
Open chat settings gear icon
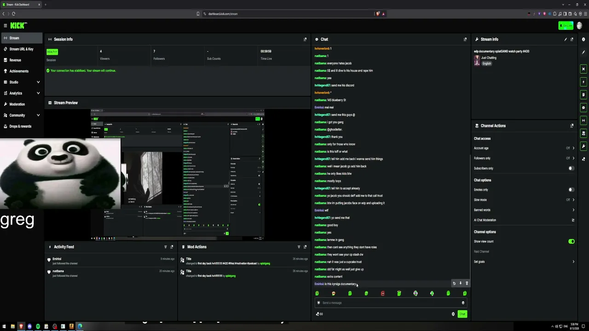pos(453,314)
